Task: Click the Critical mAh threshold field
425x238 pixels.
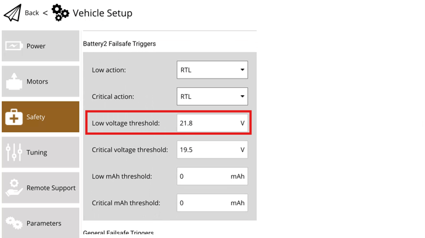Action: pyautogui.click(x=212, y=203)
